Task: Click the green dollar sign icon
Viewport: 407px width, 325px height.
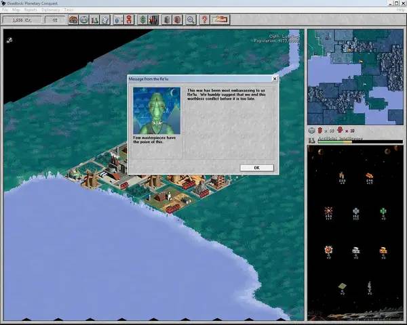Action: (142, 20)
